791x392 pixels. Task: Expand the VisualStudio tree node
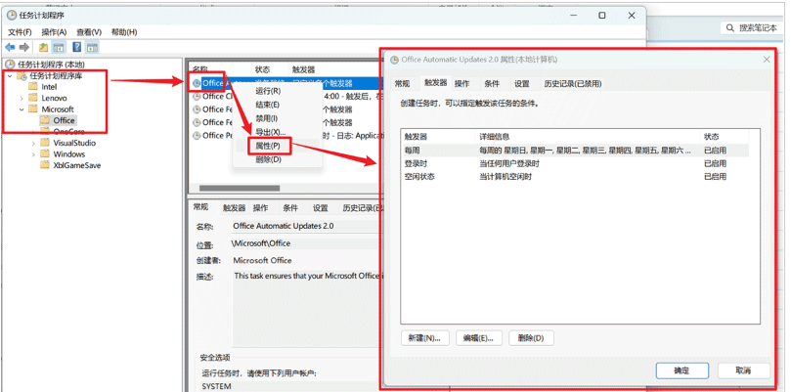click(33, 143)
